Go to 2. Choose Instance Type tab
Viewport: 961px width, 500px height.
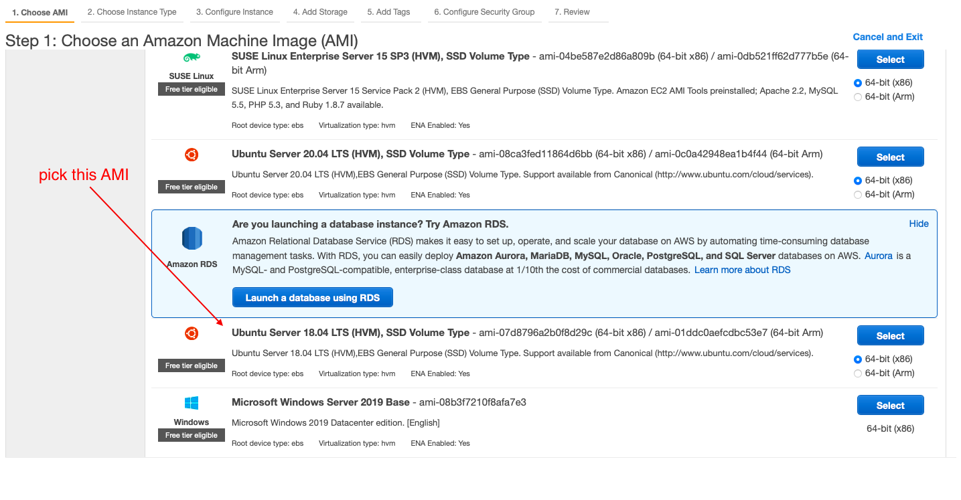(x=132, y=12)
